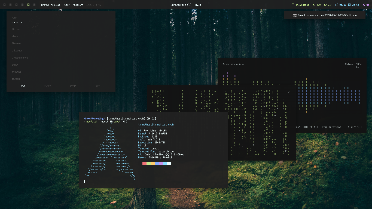Switch to workspace 9 in the bar

click(x=34, y=5)
